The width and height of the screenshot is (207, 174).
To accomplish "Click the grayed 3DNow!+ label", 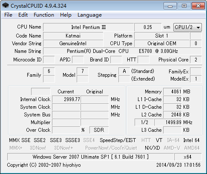I will tap(63, 148).
